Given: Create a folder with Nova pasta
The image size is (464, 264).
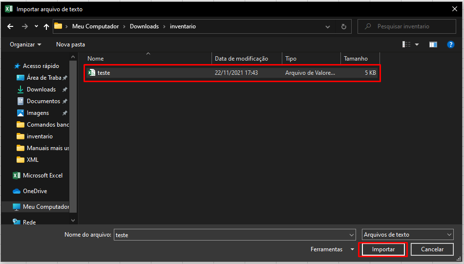Looking at the screenshot, I should click(70, 44).
